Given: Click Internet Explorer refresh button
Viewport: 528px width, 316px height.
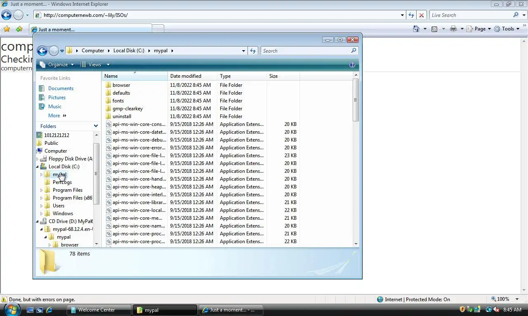Looking at the screenshot, I should pos(411,15).
